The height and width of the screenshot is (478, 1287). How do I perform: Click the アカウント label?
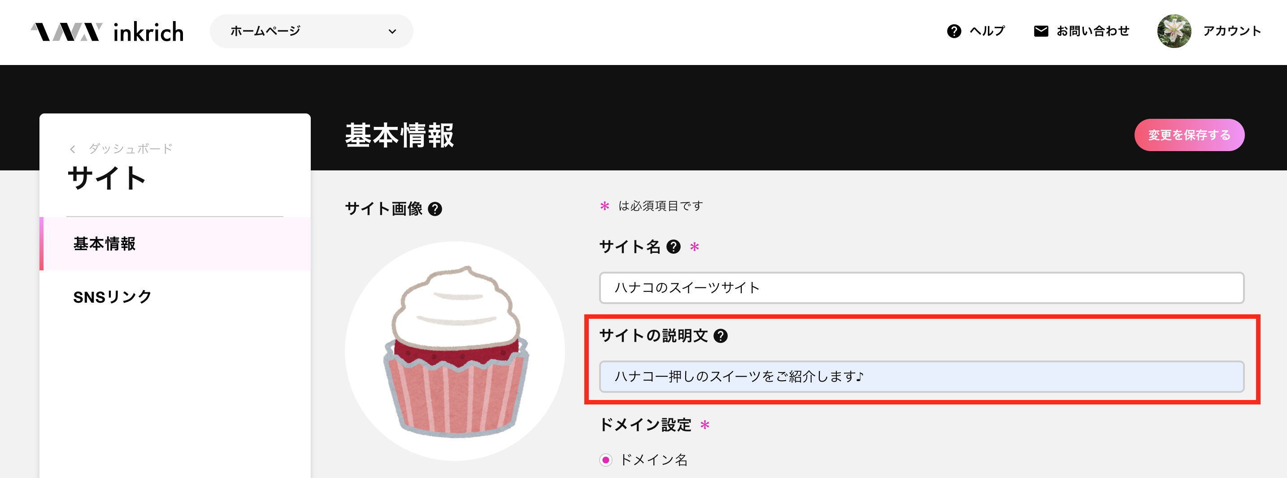click(x=1232, y=31)
